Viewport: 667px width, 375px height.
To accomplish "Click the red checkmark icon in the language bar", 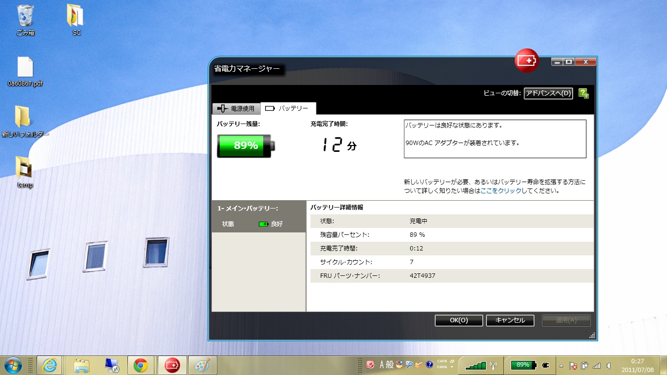I will [371, 364].
